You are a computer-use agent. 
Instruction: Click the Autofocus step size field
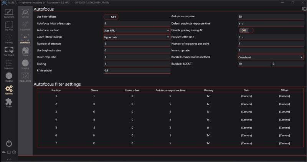[x=271, y=17]
